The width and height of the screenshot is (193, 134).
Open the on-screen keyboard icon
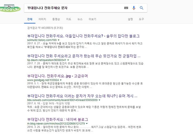coord(126,8)
